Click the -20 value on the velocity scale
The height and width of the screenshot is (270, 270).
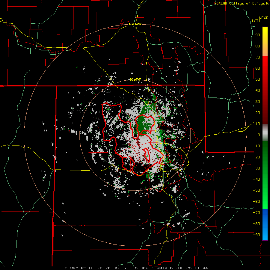(x=256, y=157)
